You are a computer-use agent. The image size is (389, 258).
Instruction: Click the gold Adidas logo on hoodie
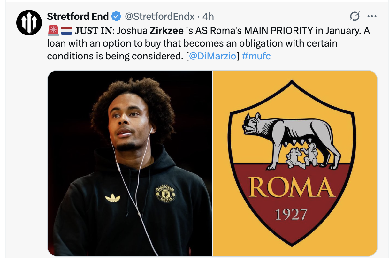point(112,198)
